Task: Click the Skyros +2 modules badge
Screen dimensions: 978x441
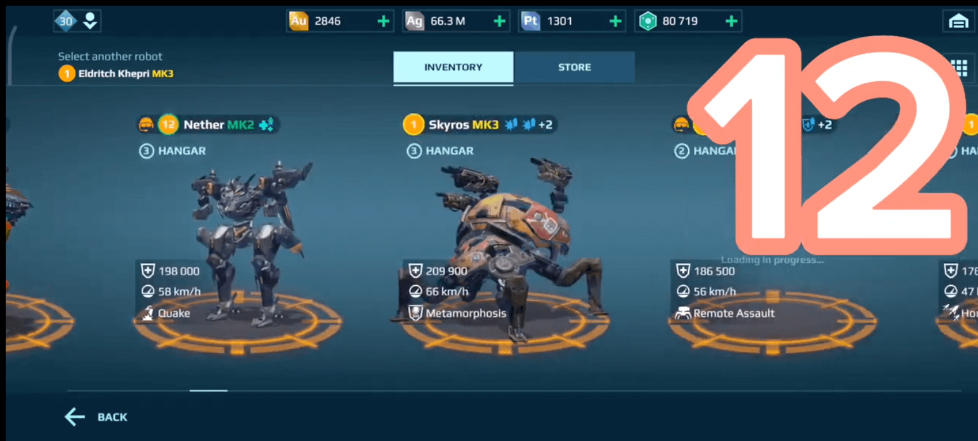Action: (545, 125)
